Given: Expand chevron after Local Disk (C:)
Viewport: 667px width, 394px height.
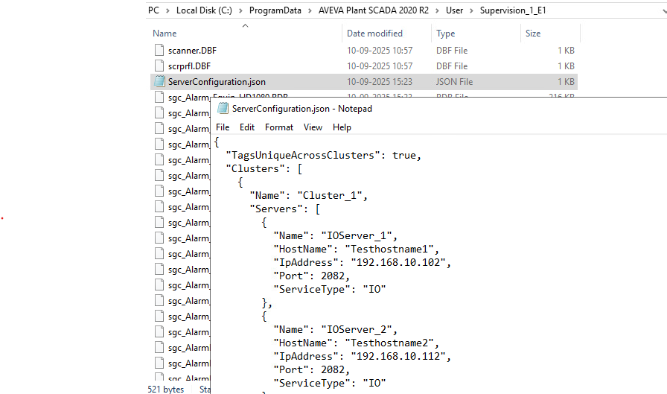Looking at the screenshot, I should click(x=240, y=10).
